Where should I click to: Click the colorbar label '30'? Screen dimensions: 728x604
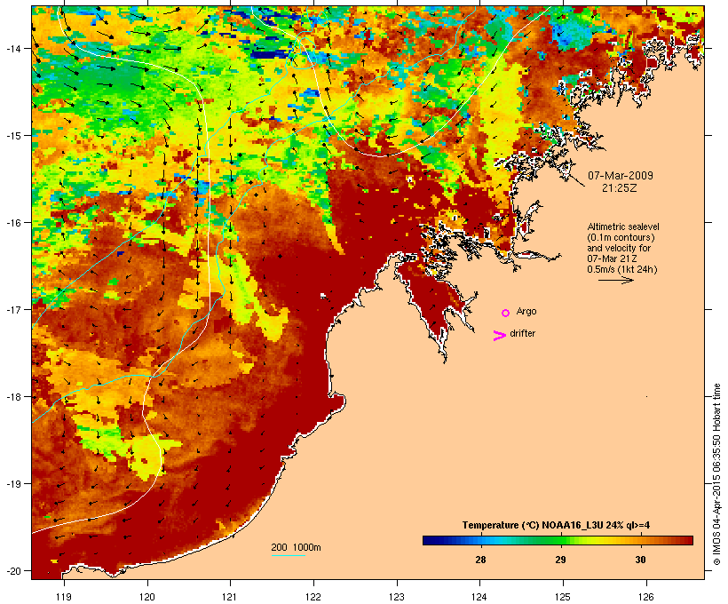(640, 560)
